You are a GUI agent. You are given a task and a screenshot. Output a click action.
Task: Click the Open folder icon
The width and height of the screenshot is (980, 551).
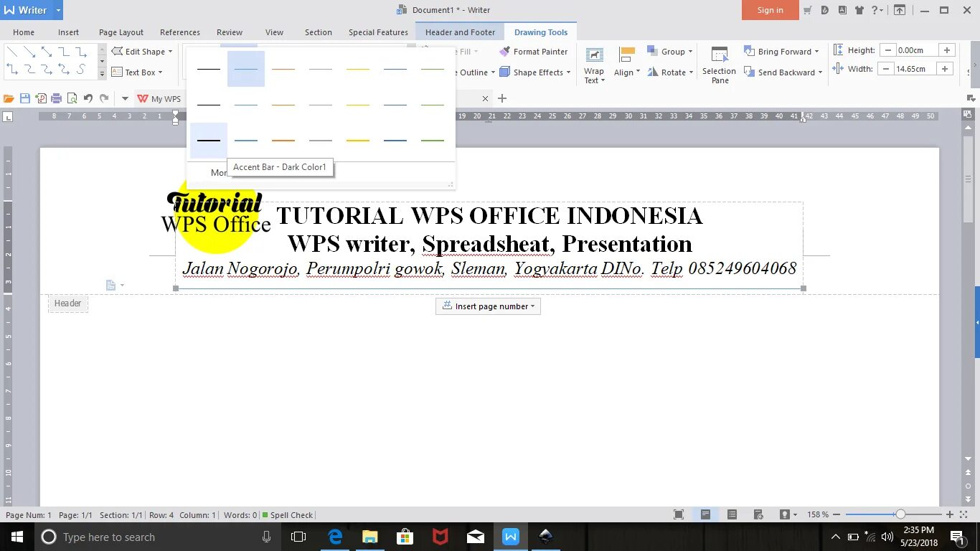(9, 98)
